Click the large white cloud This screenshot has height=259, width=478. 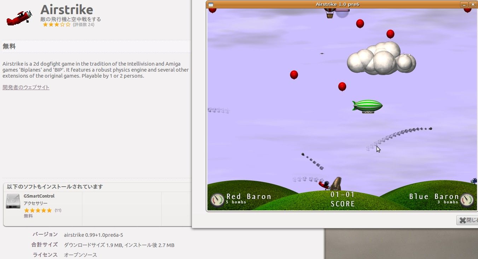[381, 59]
